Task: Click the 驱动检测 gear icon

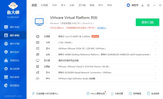Action: point(6,69)
